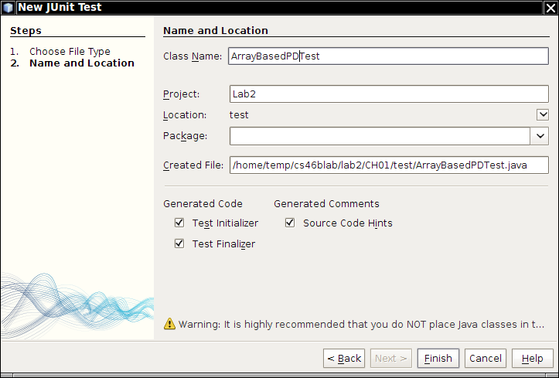Open Help for this wizard
The height and width of the screenshot is (378, 559).
532,358
